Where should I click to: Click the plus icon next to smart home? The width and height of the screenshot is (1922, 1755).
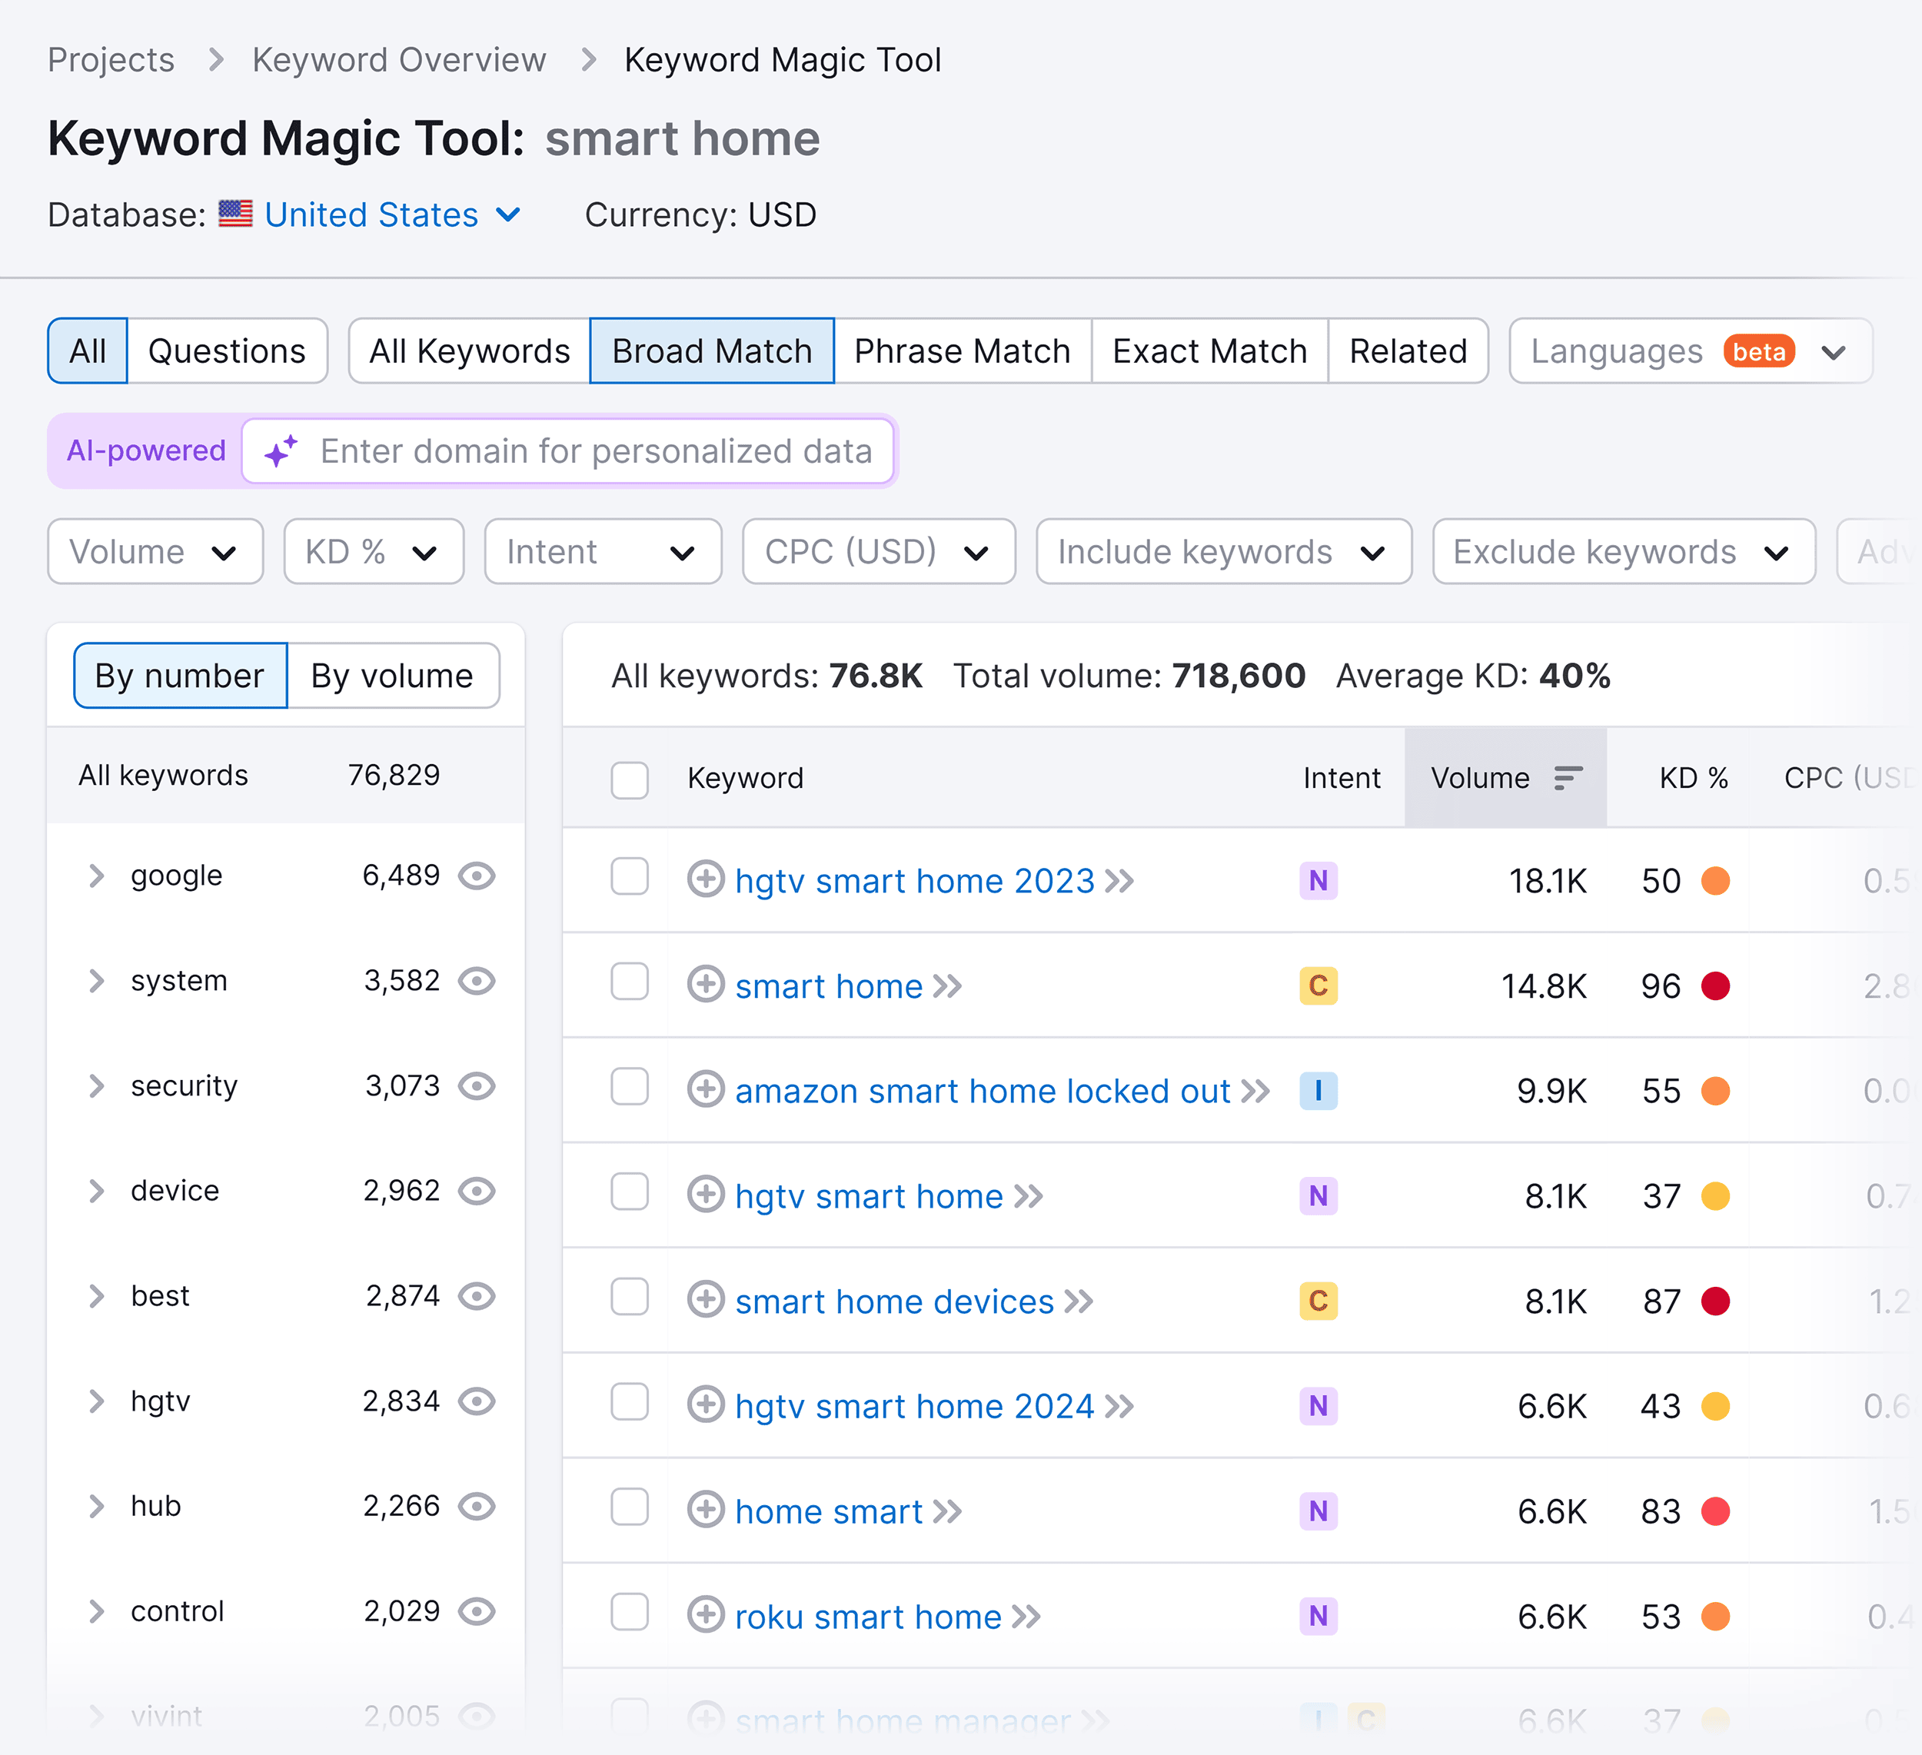[707, 986]
